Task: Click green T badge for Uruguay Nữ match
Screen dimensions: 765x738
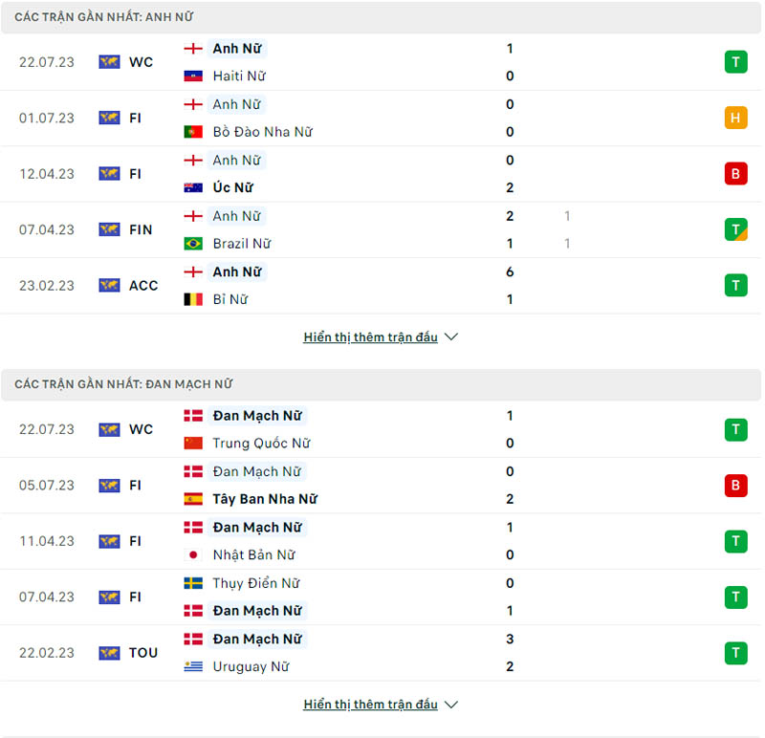Action: [x=734, y=653]
